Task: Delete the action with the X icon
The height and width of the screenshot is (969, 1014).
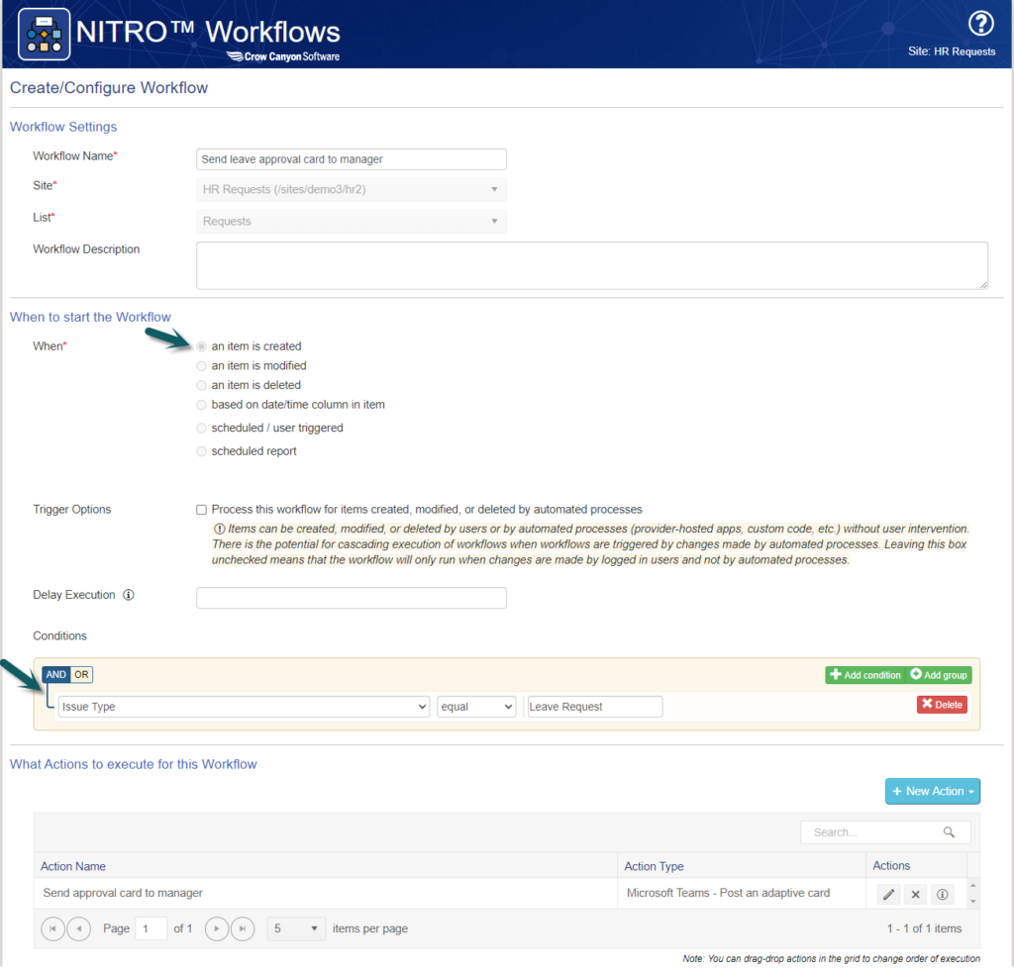Action: coord(915,895)
